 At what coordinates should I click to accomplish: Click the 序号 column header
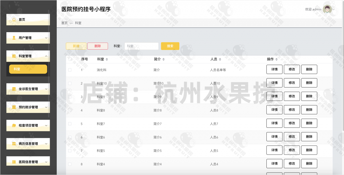[84, 59]
